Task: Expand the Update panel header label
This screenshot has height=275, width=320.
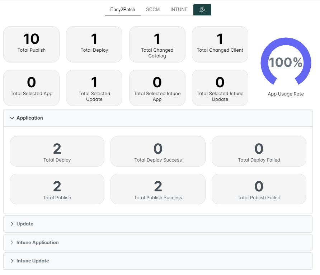Action: click(x=25, y=224)
